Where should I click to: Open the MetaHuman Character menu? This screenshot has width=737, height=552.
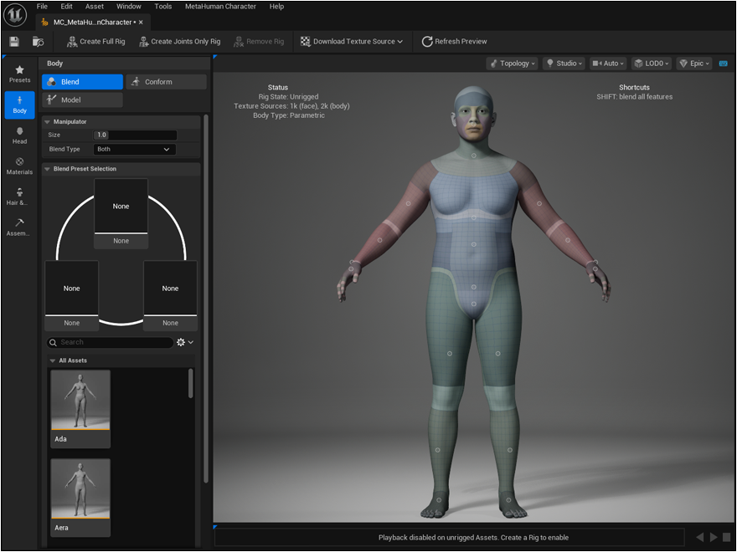point(220,7)
